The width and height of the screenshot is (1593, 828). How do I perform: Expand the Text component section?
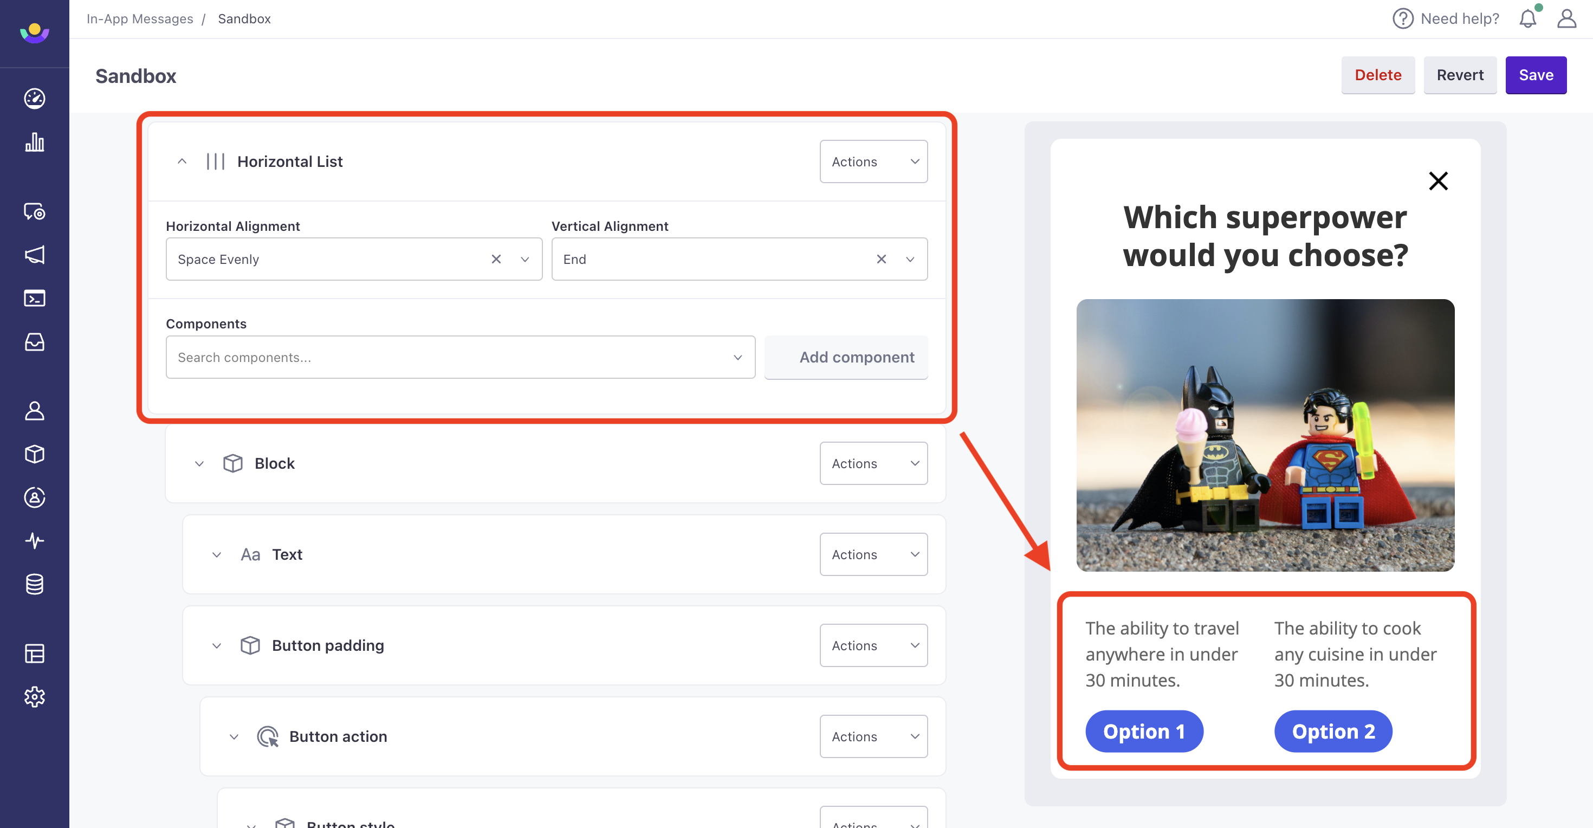(x=216, y=553)
